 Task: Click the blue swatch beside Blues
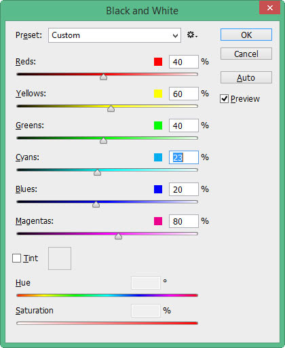coord(158,189)
